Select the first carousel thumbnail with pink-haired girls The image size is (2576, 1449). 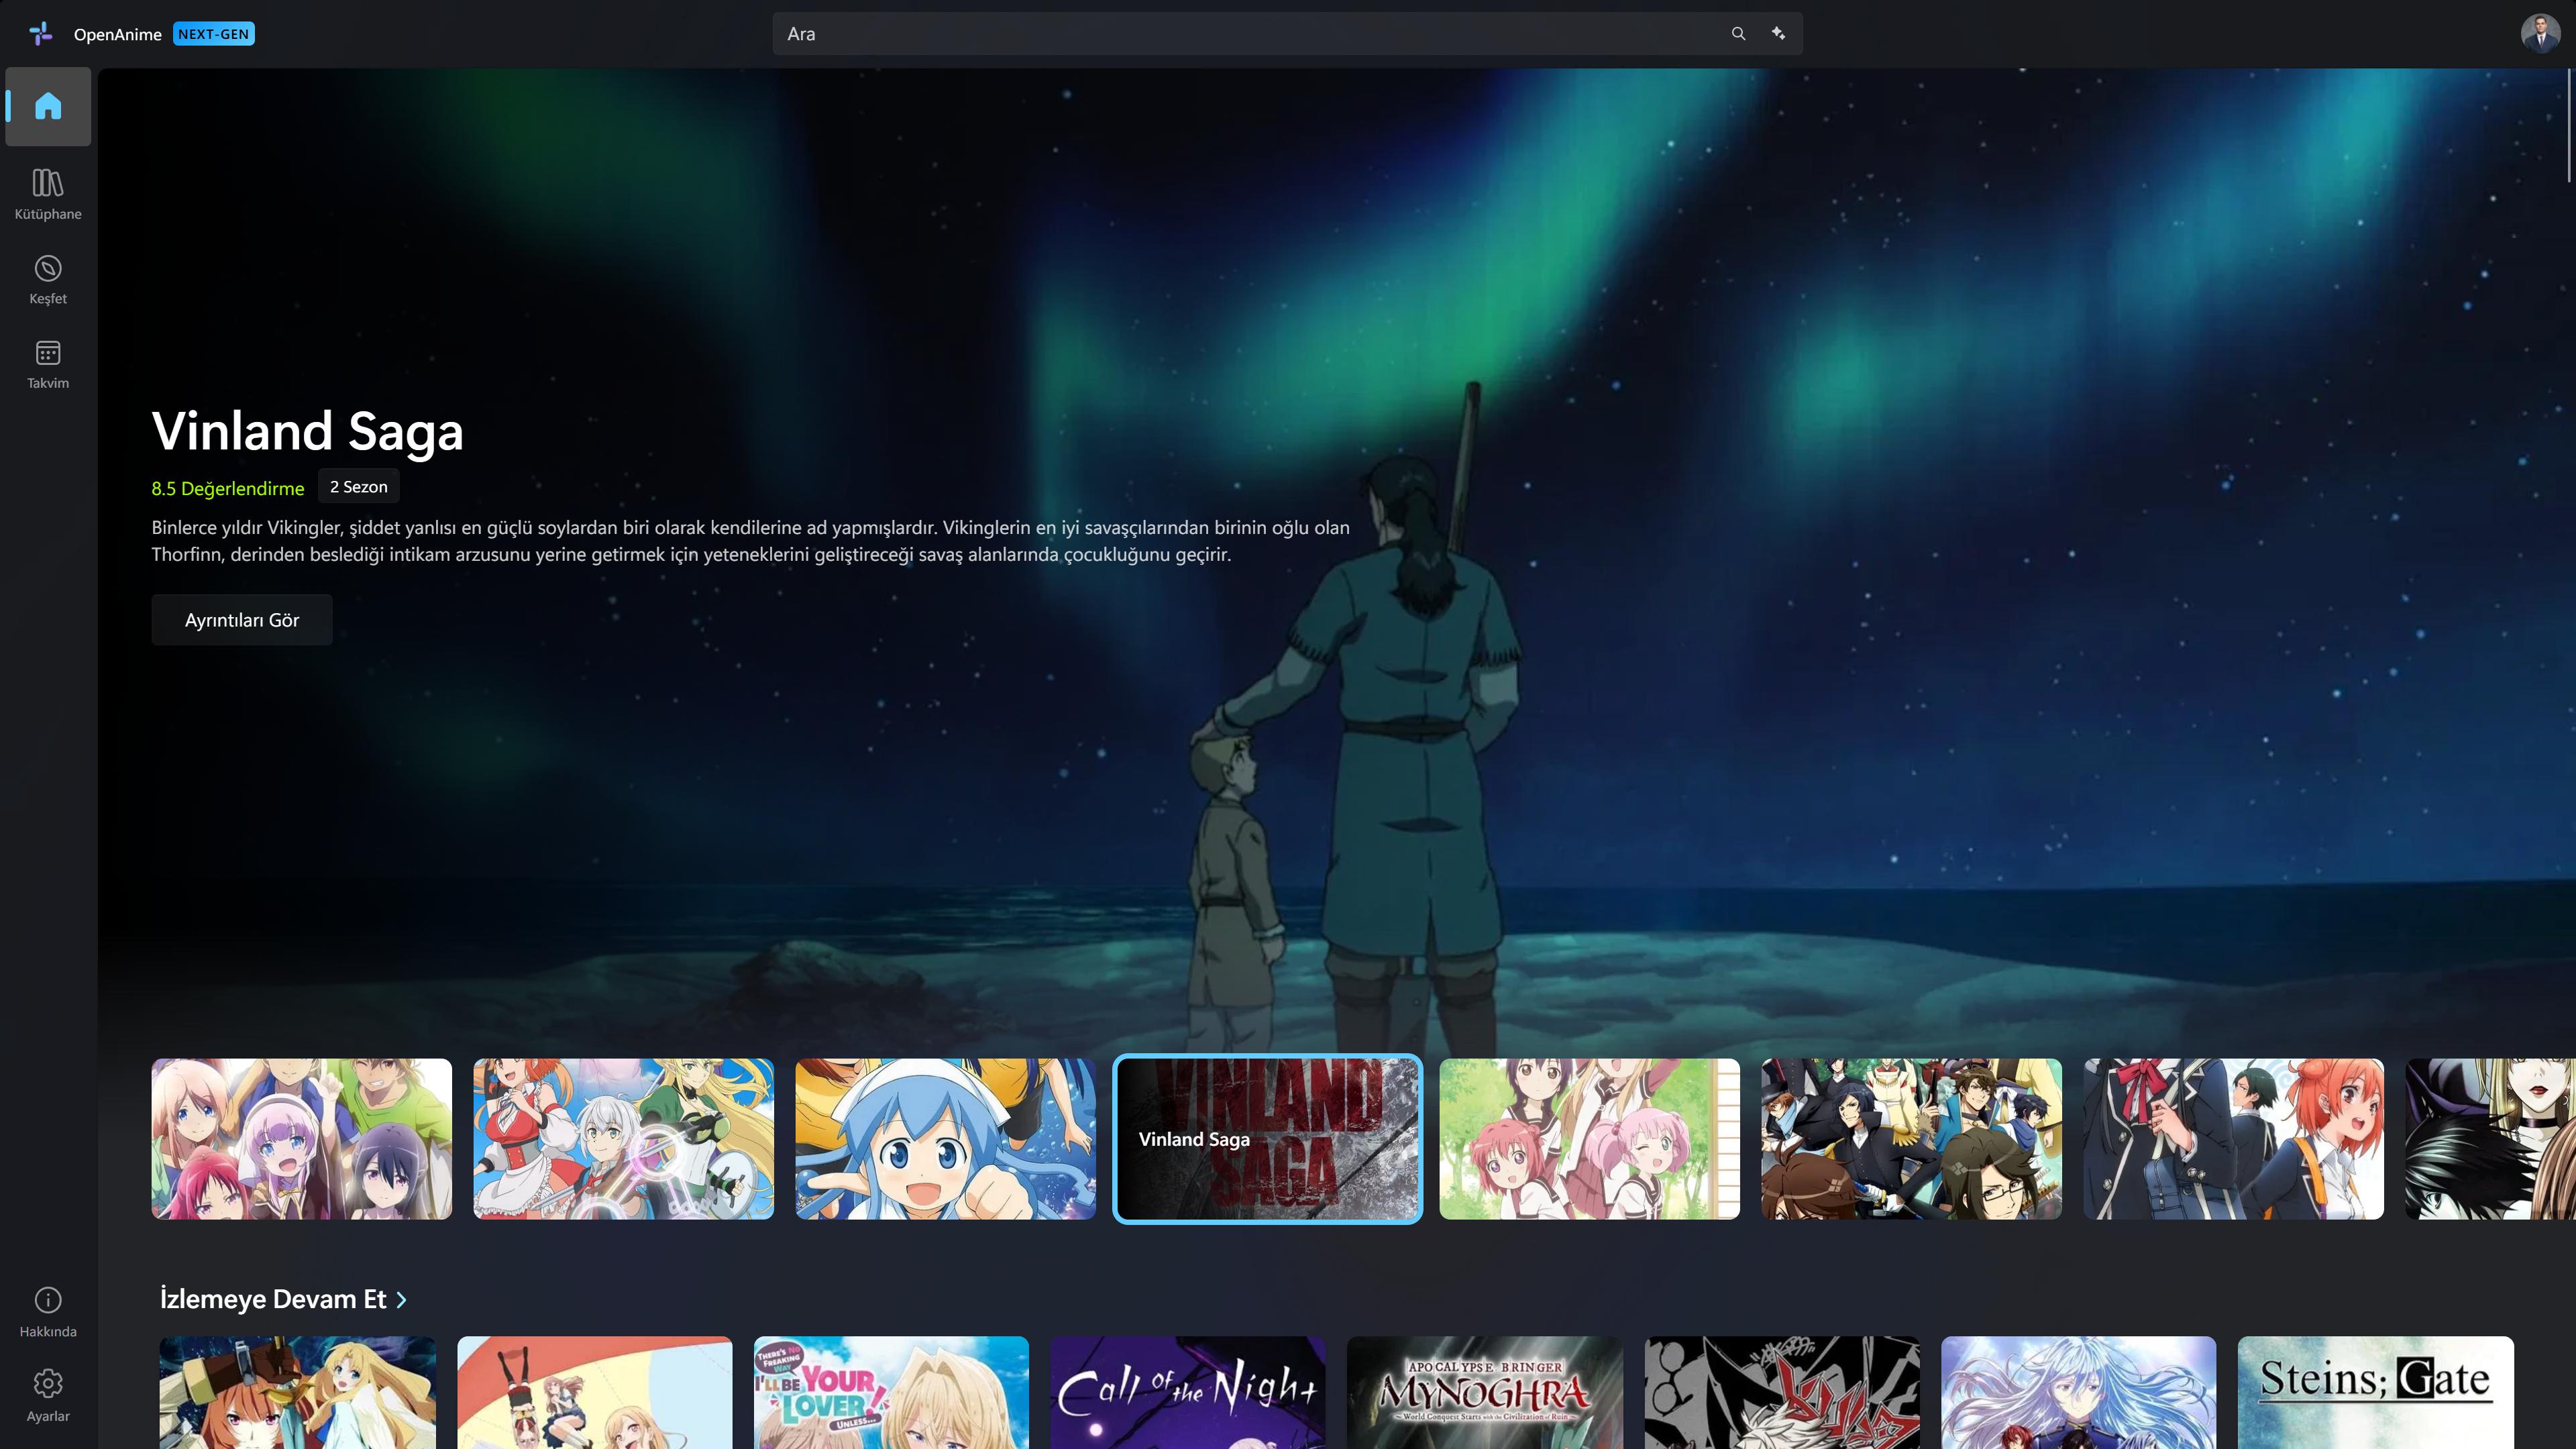pyautogui.click(x=301, y=1139)
